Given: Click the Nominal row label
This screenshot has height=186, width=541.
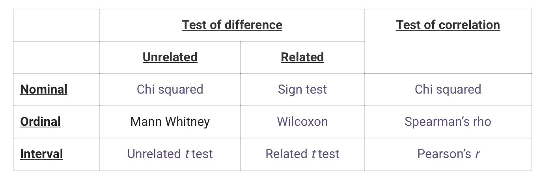Looking at the screenshot, I should click(44, 90).
